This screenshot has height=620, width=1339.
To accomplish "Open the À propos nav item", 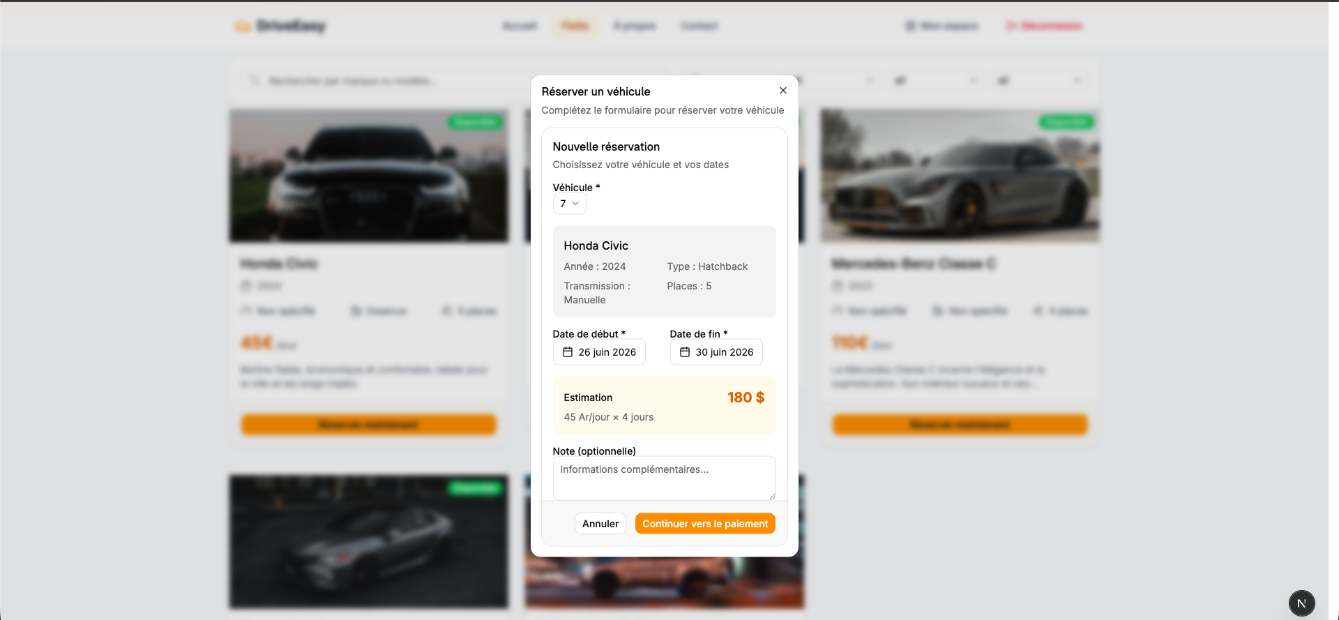I will [x=635, y=26].
